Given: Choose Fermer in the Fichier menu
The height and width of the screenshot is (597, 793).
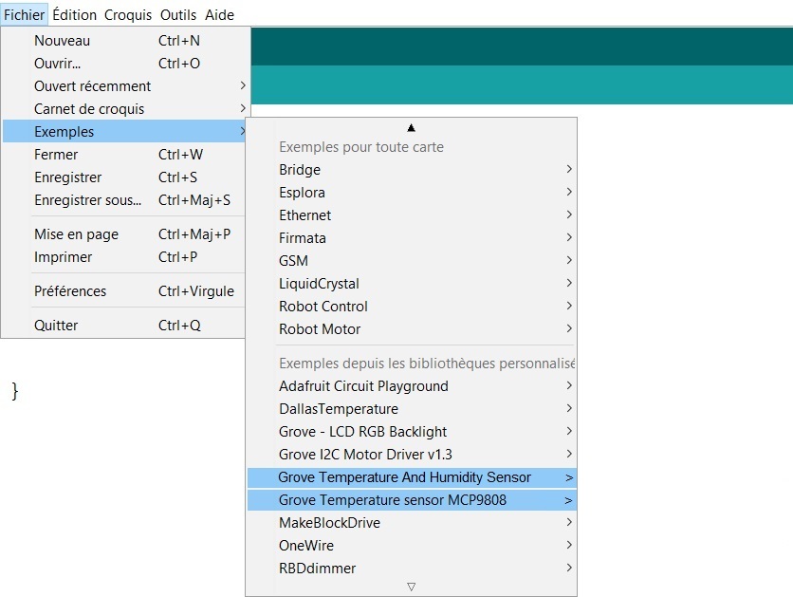Looking at the screenshot, I should [x=125, y=155].
